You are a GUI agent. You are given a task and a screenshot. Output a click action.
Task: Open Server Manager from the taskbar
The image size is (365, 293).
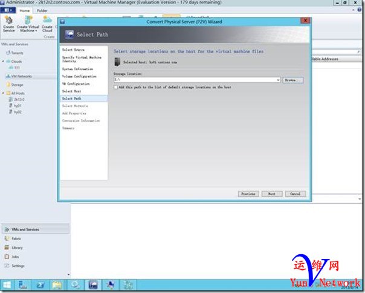point(23,285)
